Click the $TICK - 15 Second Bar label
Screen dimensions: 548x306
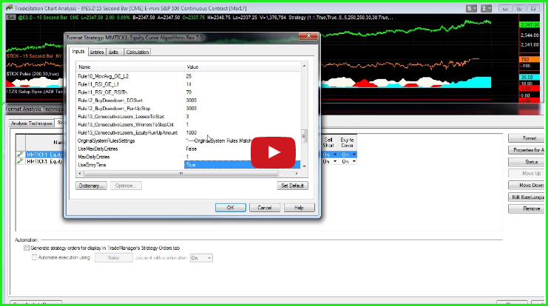(34, 56)
